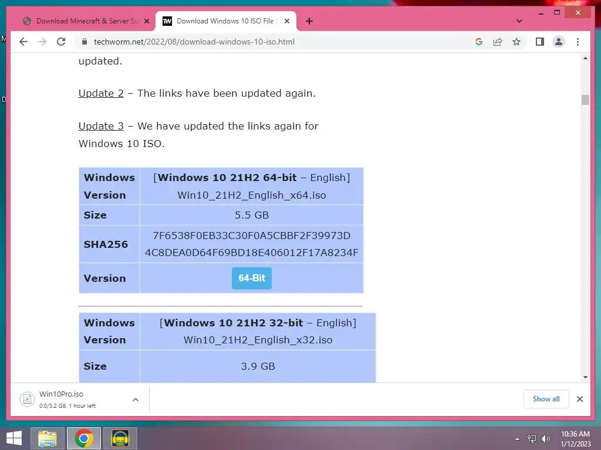Expand the Win10Pro.iso download options chevron

[136, 400]
